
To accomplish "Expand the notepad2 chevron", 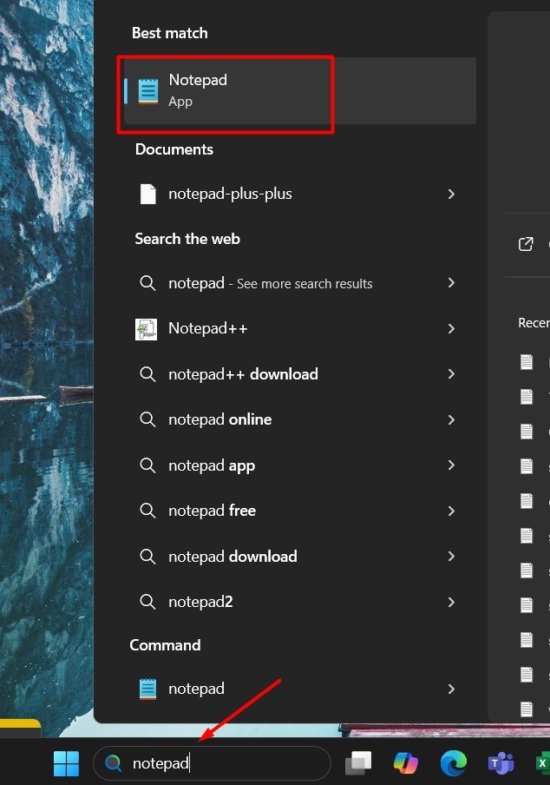I will click(x=451, y=602).
